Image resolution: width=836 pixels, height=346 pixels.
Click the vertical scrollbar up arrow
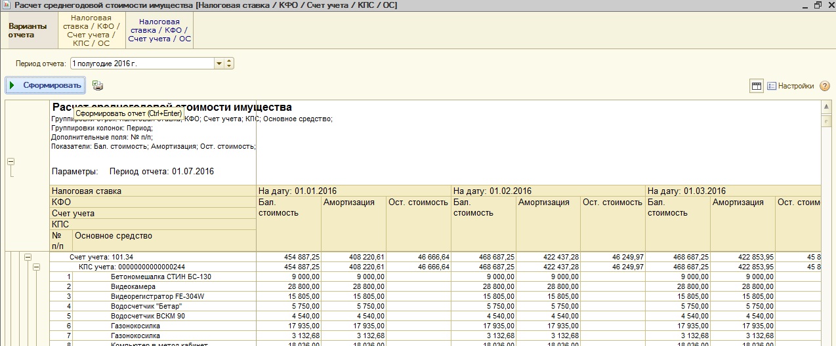click(826, 106)
